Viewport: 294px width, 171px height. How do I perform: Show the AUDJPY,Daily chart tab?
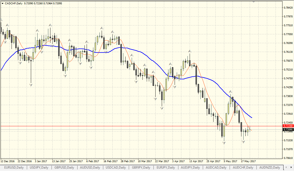tap(190, 168)
